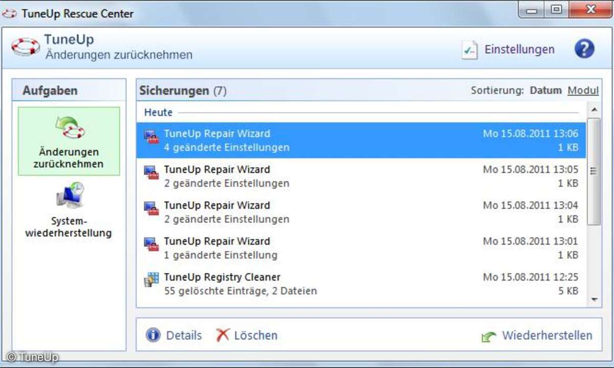Click the Registry Cleaner icon in list
This screenshot has height=368, width=614.
151,280
